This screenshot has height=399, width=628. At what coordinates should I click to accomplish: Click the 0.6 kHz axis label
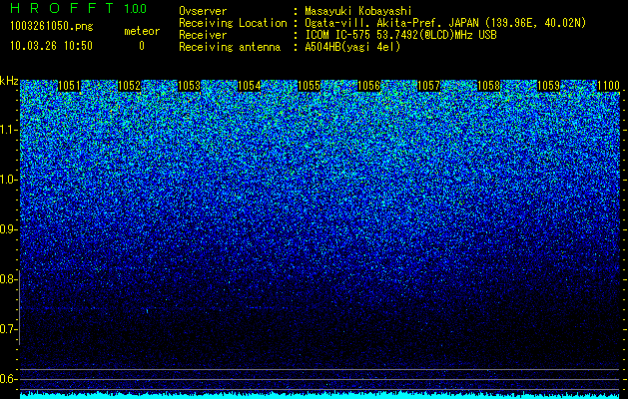(x=8, y=379)
